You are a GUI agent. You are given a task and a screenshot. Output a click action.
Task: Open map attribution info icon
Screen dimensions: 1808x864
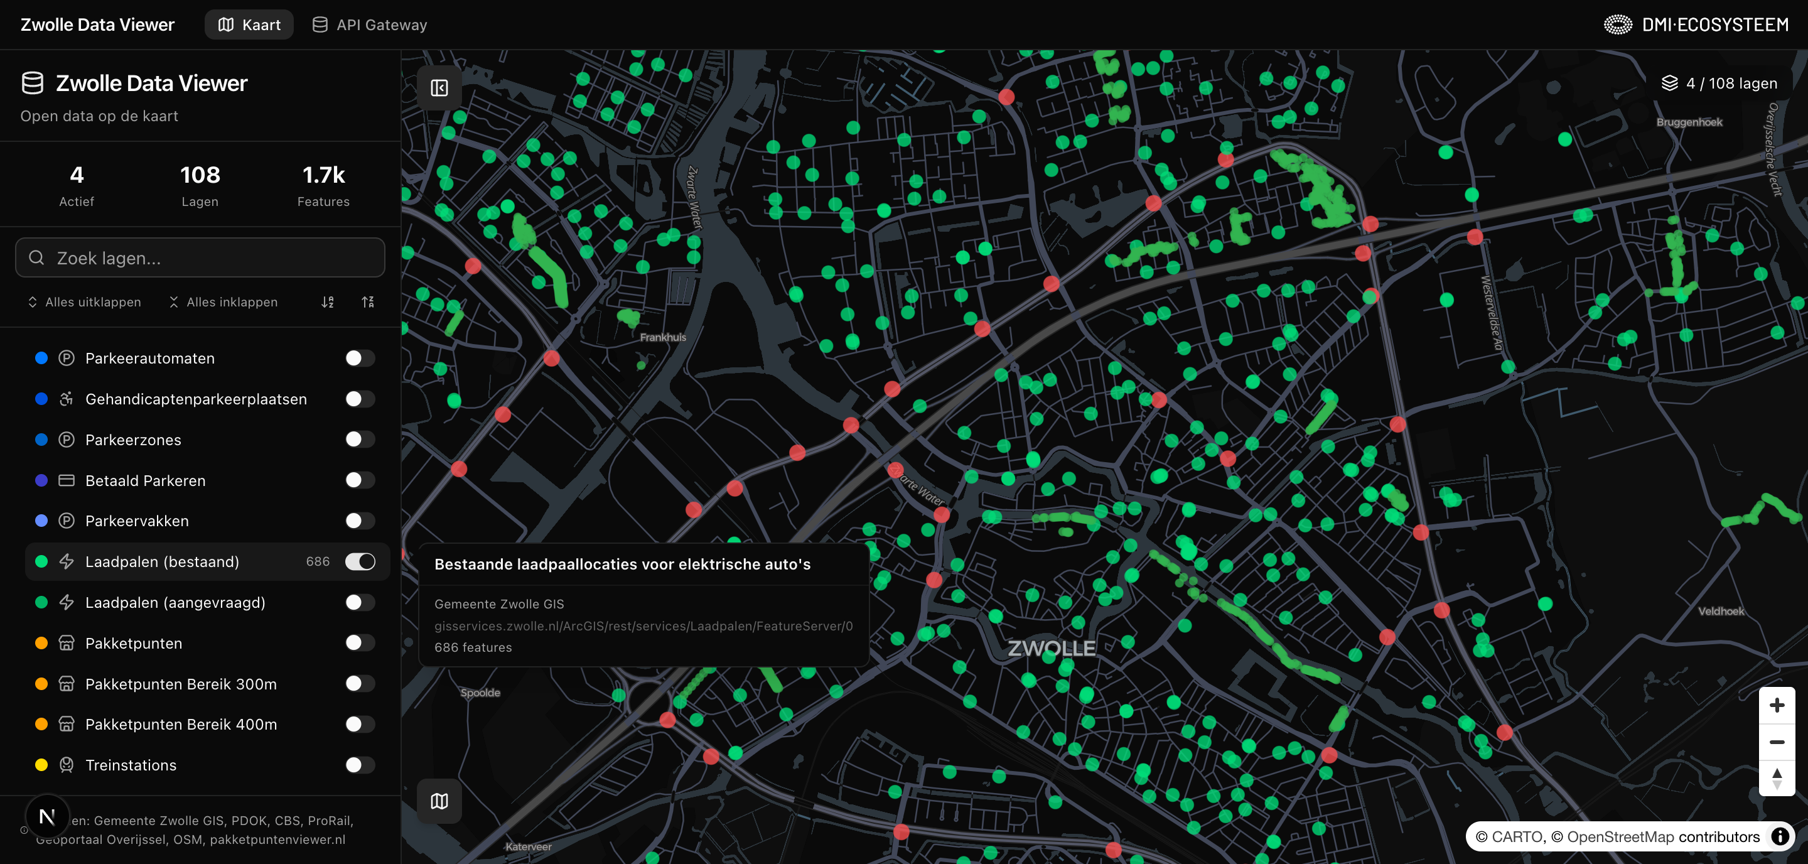(x=1779, y=836)
